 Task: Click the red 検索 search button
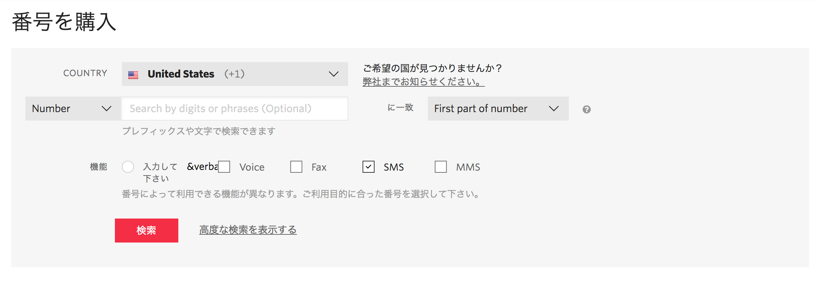(147, 231)
